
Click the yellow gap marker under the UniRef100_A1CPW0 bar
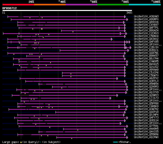[72, 138]
